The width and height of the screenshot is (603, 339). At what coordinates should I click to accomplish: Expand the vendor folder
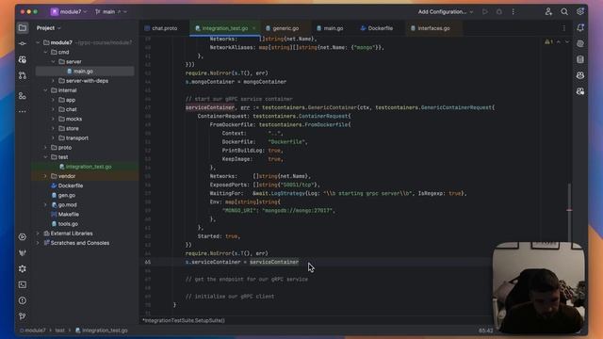[45, 176]
